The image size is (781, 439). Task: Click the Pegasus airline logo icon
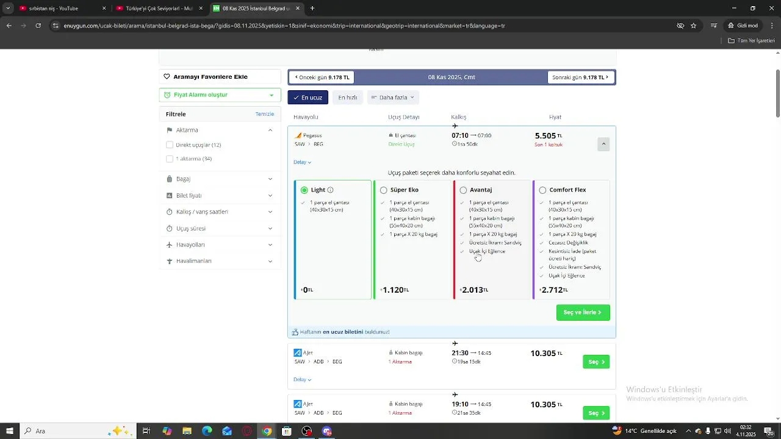point(298,135)
